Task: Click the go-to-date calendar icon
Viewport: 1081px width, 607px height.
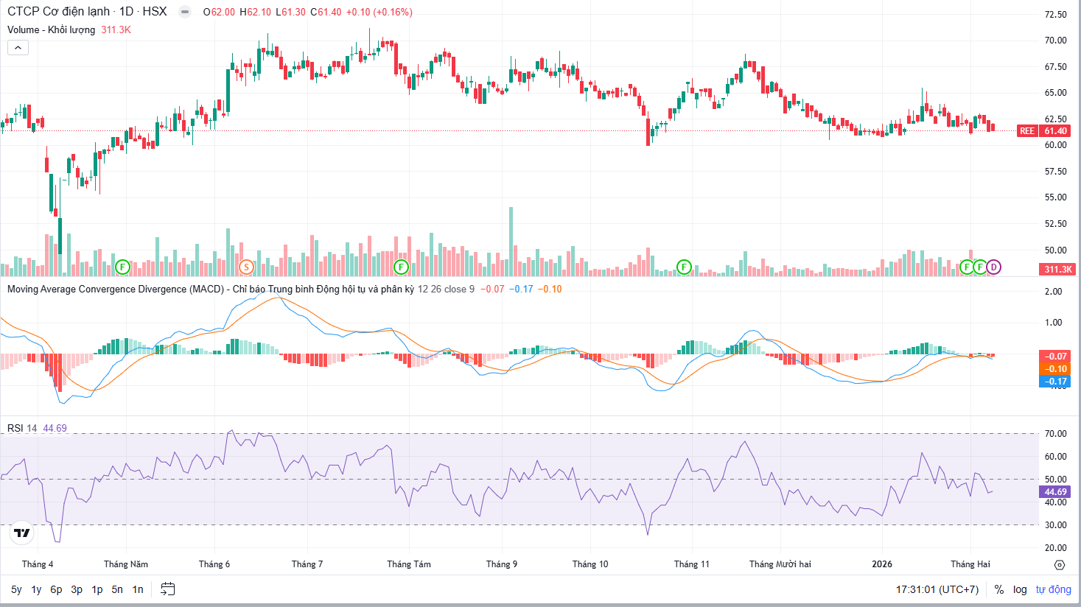Action: [168, 589]
